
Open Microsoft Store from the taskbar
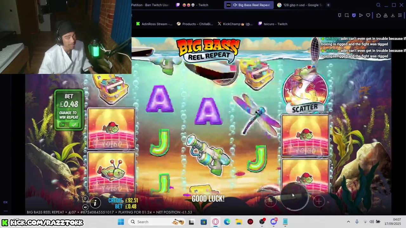204,222
